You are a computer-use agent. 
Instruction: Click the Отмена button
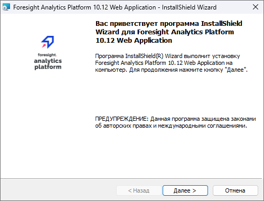[235, 190]
